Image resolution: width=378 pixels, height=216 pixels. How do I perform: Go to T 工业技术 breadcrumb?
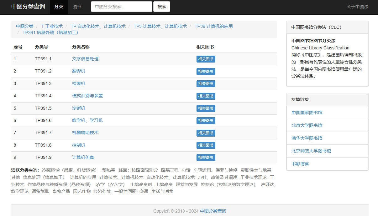click(x=52, y=26)
